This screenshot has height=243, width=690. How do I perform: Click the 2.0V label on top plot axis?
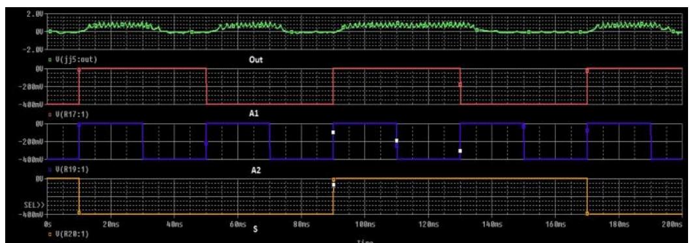pos(36,14)
